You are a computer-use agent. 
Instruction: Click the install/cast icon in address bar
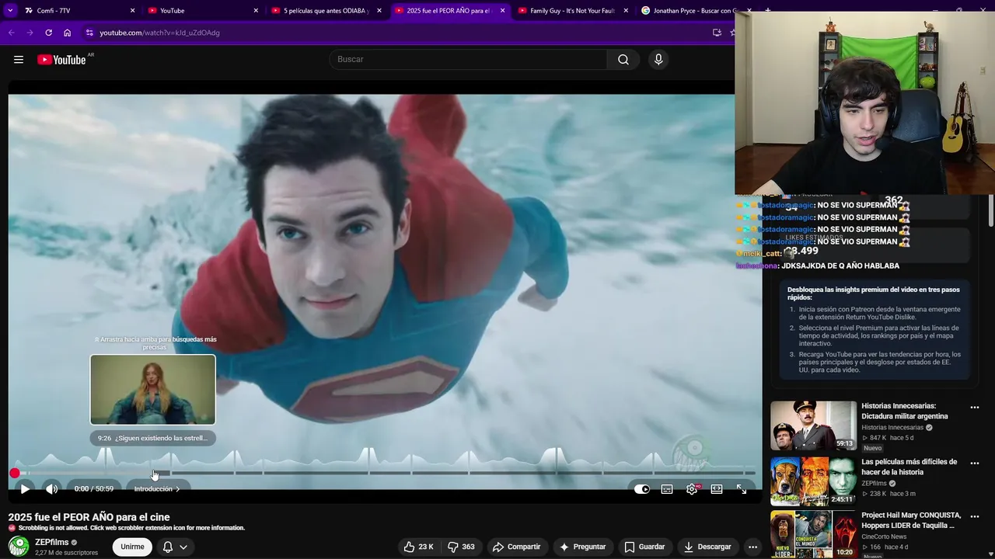click(x=717, y=33)
